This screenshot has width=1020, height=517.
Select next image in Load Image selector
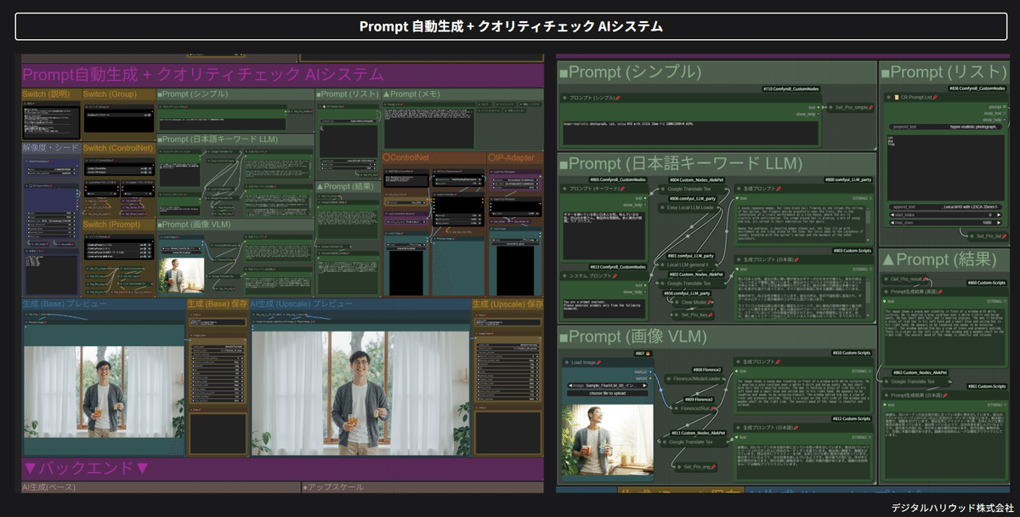(646, 385)
